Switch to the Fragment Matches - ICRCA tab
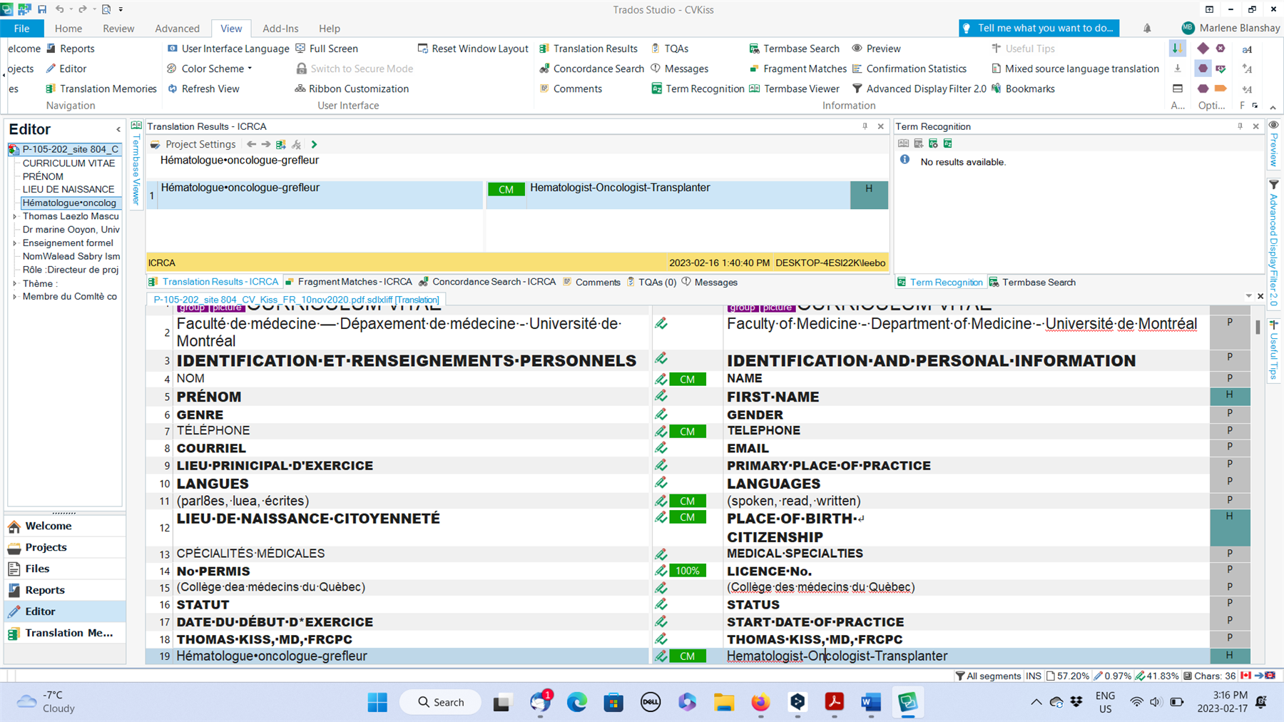Image resolution: width=1284 pixels, height=722 pixels. (348, 282)
